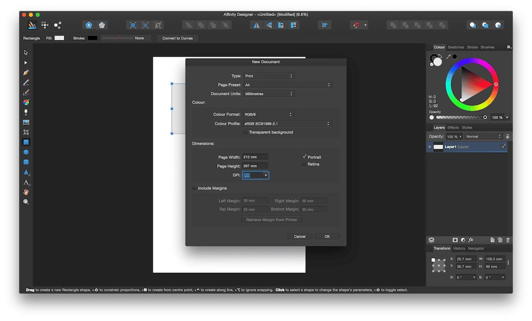Click the Page Height field
Viewport: 532px width, 321px height.
coord(255,166)
